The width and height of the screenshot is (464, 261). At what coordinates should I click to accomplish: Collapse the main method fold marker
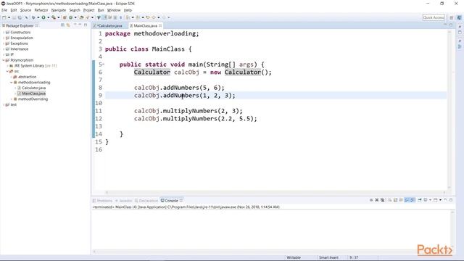coord(104,65)
